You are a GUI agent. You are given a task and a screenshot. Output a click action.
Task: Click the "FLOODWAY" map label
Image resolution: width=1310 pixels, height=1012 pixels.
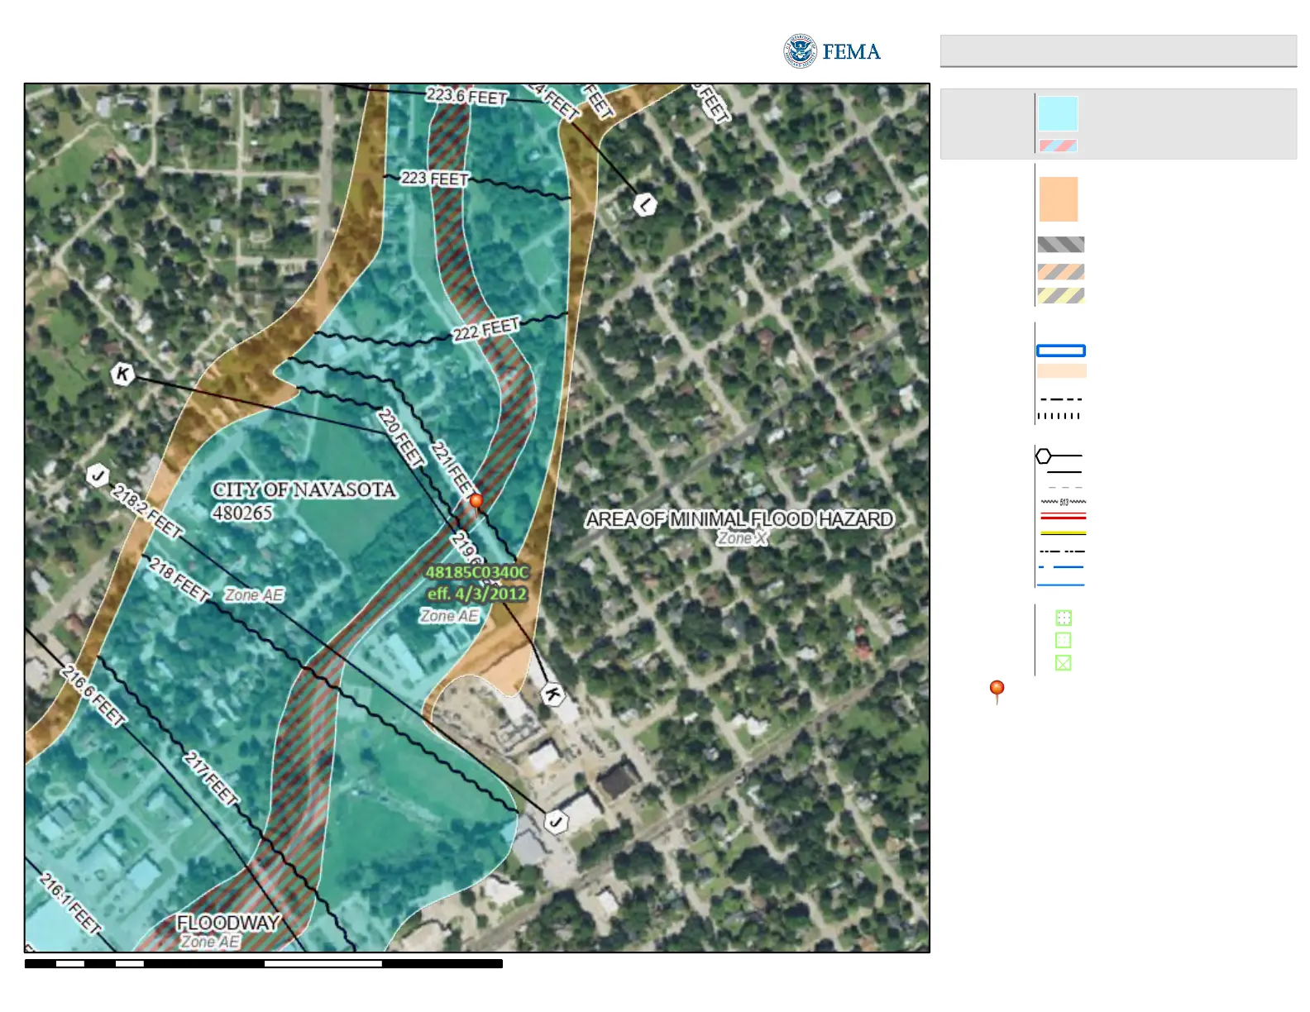point(228,923)
